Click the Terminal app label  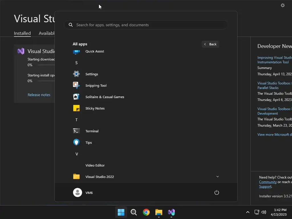[92, 131]
